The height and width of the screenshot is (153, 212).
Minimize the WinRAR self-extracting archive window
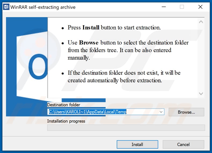coord(163,7)
